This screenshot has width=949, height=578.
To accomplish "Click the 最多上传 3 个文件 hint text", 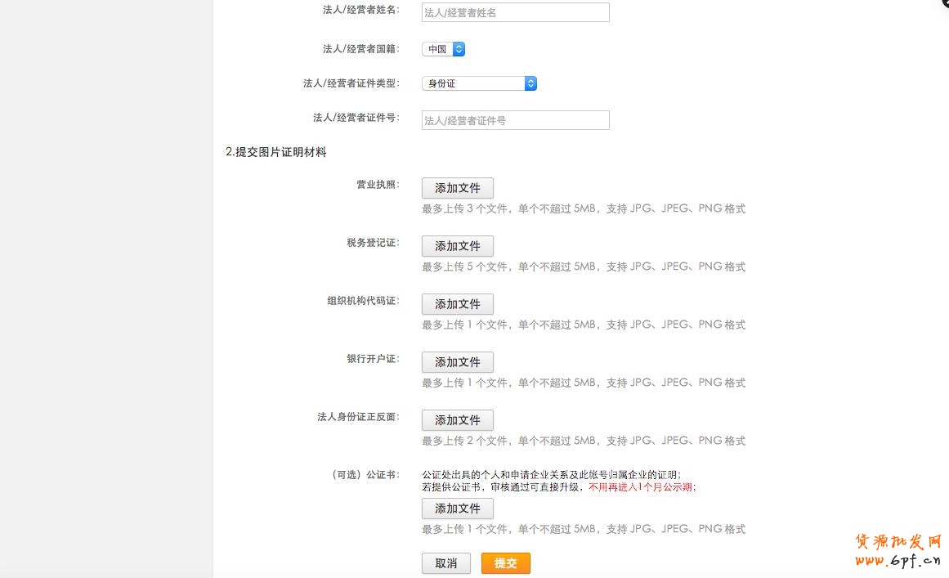I will click(x=583, y=208).
